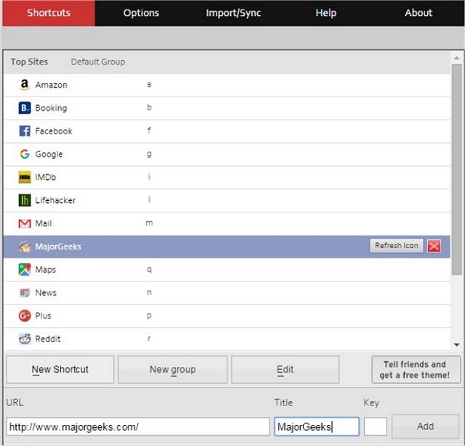
Task: Select the News shortcut name
Action: click(x=46, y=293)
